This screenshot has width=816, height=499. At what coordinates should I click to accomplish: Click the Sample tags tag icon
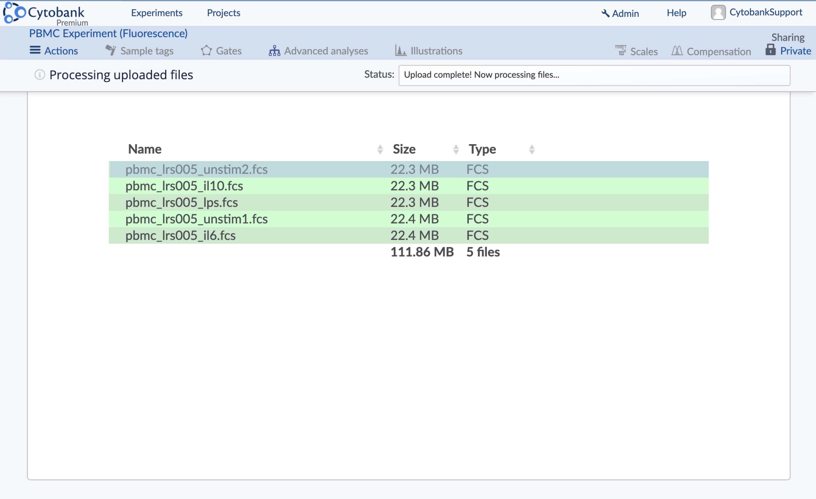tap(111, 50)
